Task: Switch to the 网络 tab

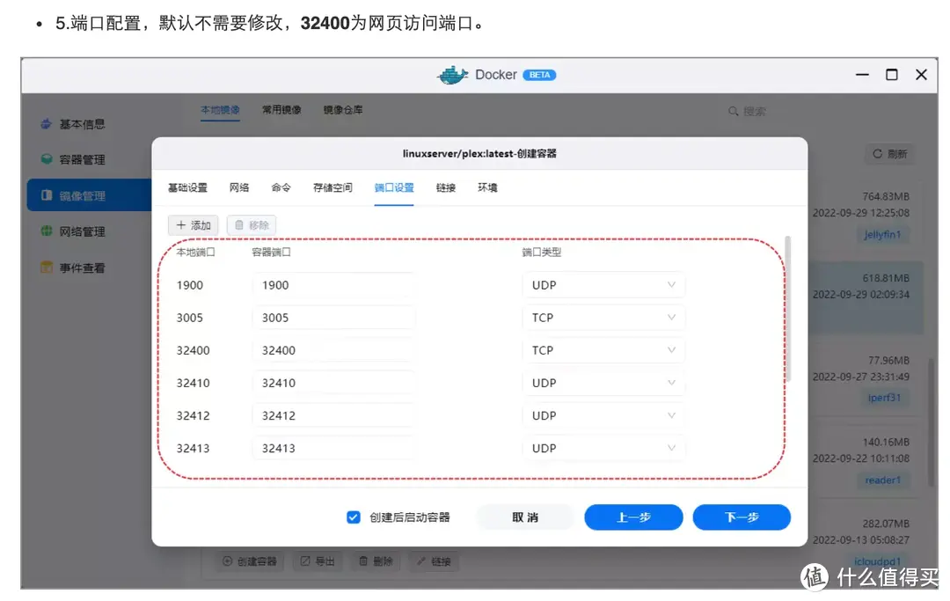Action: pyautogui.click(x=239, y=187)
